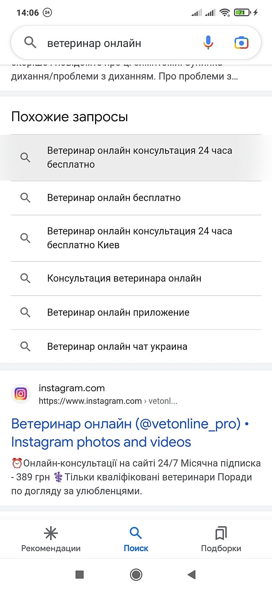Image resolution: width=272 pixels, height=591 pixels.
Task: Tap the Android back triangle button
Action: (191, 574)
